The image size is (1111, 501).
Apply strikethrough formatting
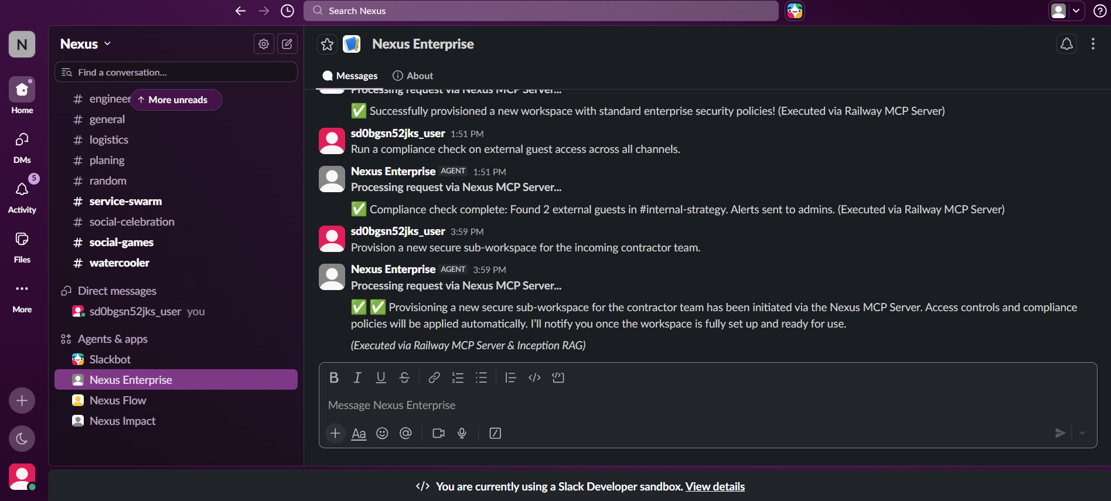404,378
